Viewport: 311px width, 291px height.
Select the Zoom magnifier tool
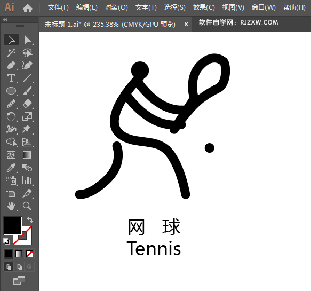pos(27,206)
